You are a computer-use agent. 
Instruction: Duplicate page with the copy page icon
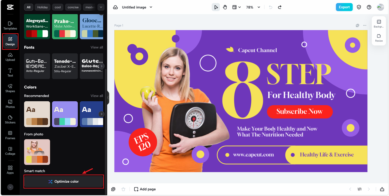pyautogui.click(x=357, y=25)
